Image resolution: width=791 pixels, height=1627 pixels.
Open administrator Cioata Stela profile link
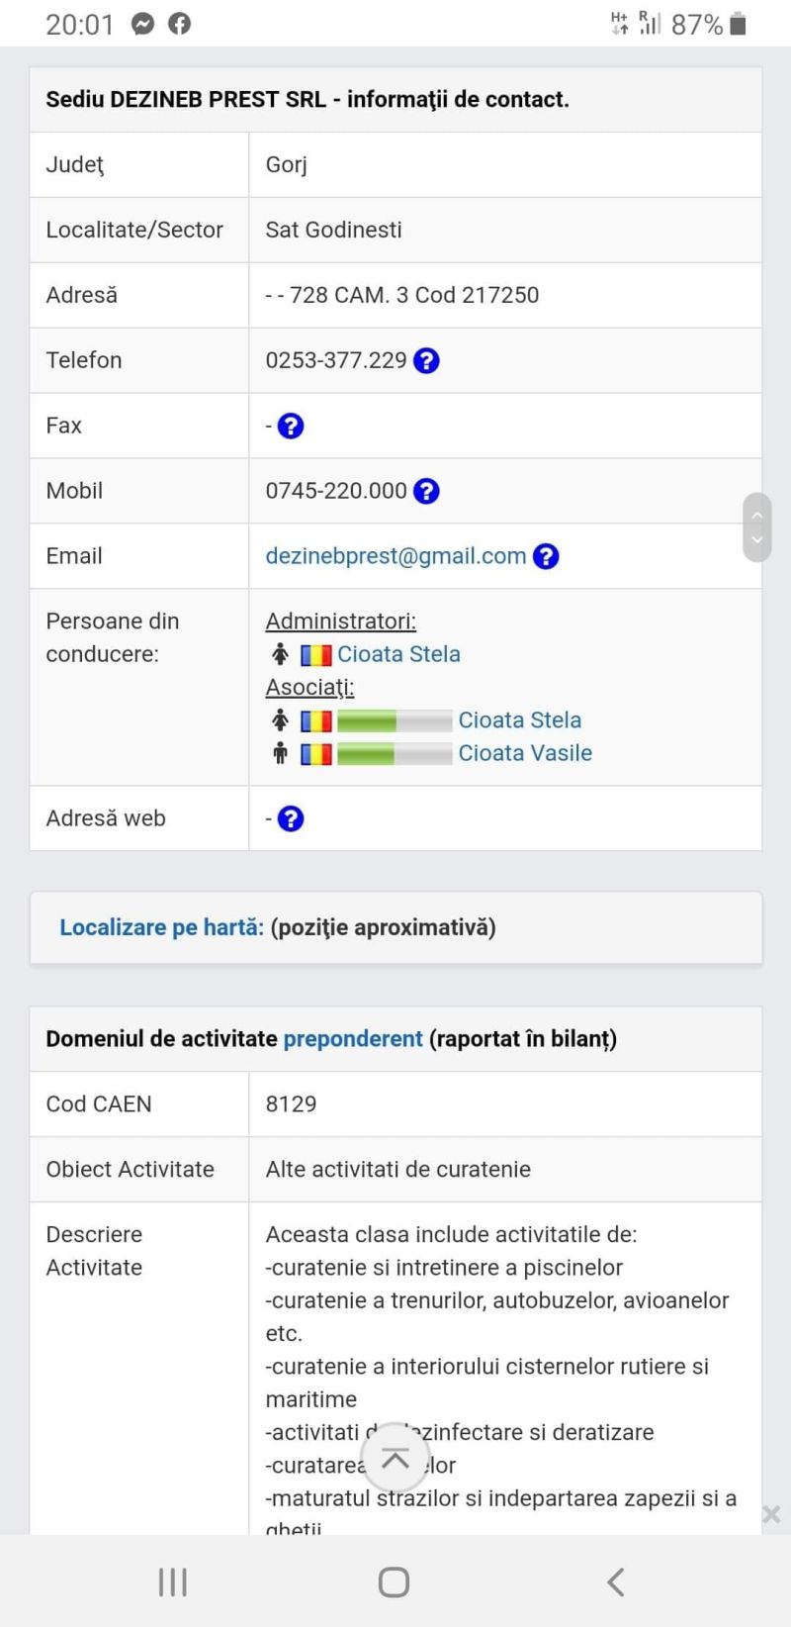(x=398, y=654)
